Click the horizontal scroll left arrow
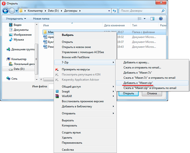This screenshot has height=153, width=190. [x=41, y=80]
